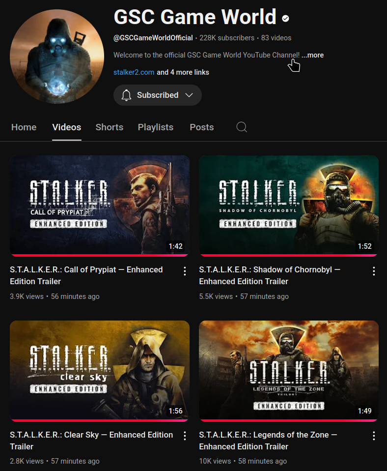This screenshot has width=387, height=471.
Task: Click the '228K subscribers' text
Action: 227,38
